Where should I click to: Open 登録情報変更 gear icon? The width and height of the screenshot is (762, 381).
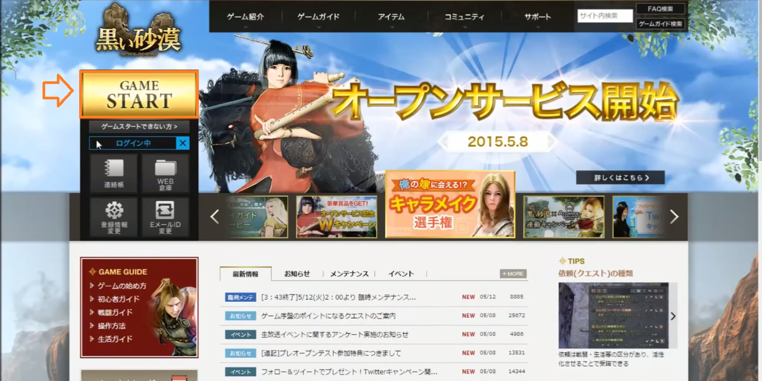click(113, 217)
